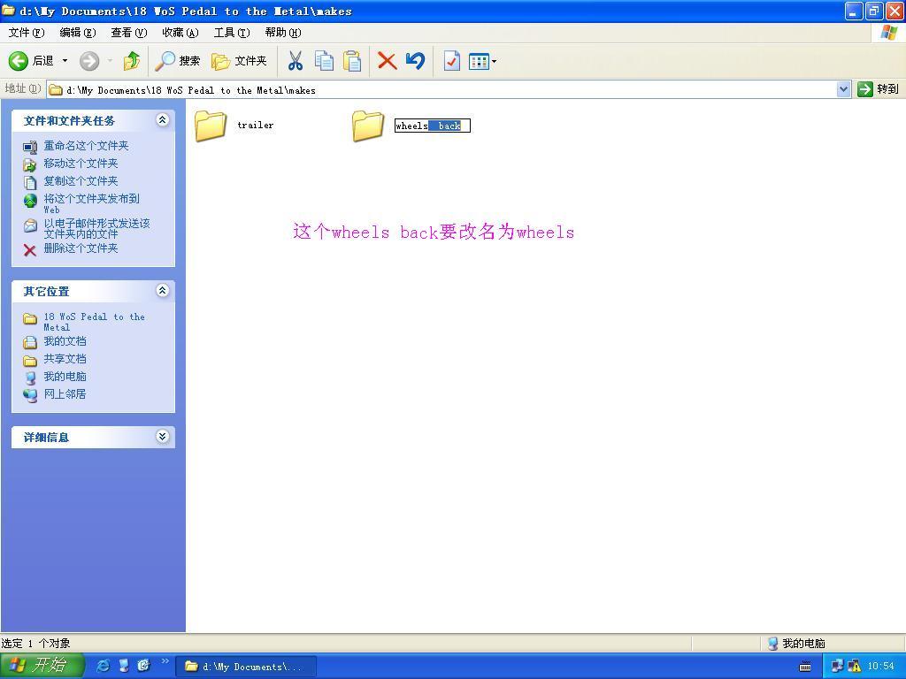Viewport: 906px width, 679px height.
Task: Toggle the 文件夹 folders pane button
Action: [239, 61]
